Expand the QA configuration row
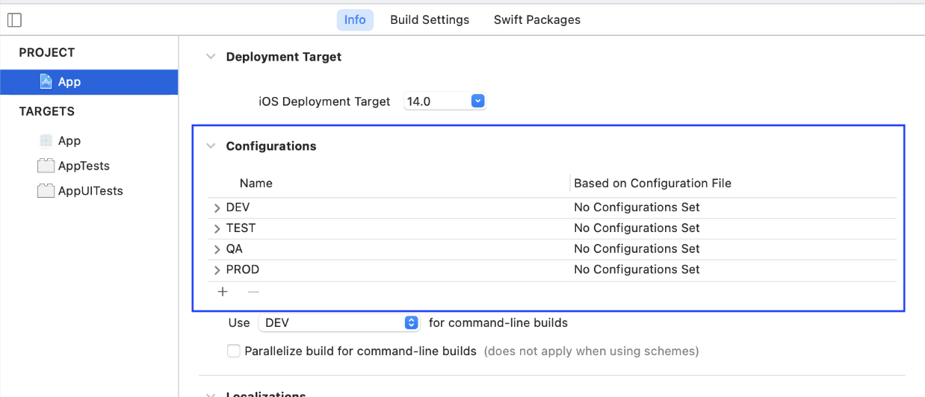 point(217,249)
